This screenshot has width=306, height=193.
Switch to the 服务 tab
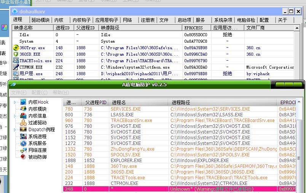coord(200,20)
